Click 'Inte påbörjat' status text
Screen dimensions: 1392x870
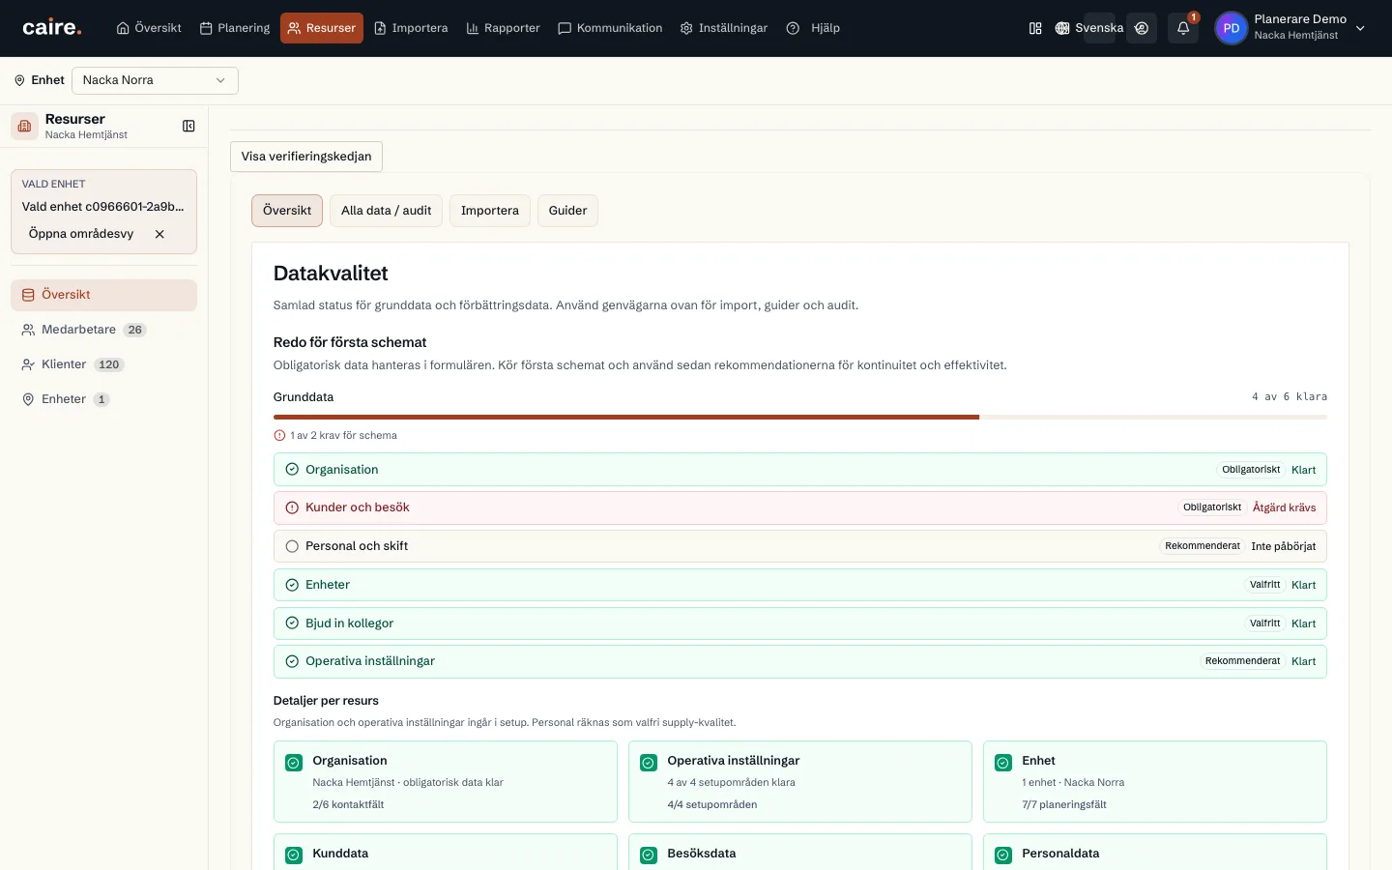pos(1284,546)
